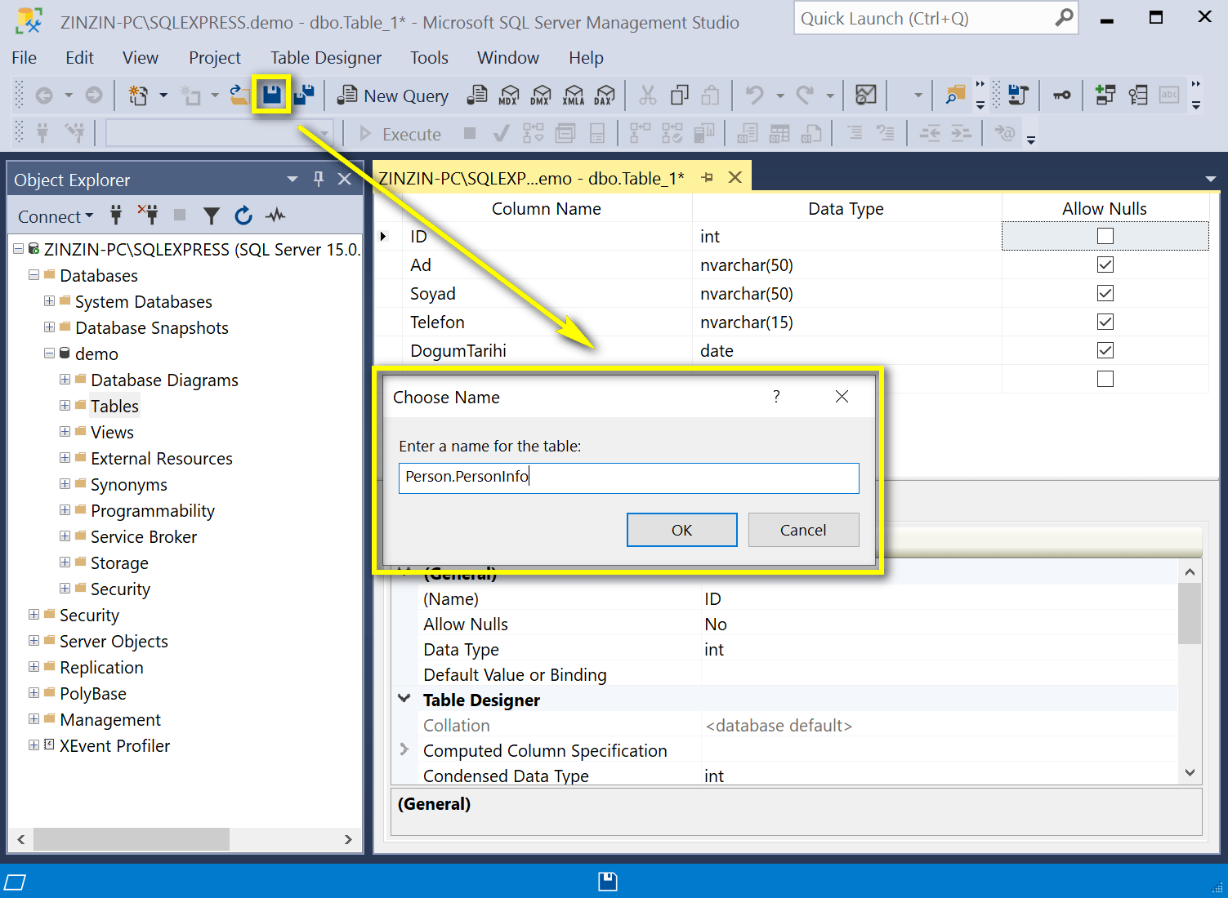Expand the Database Snapshots node
This screenshot has height=898, width=1228.
coord(49,327)
